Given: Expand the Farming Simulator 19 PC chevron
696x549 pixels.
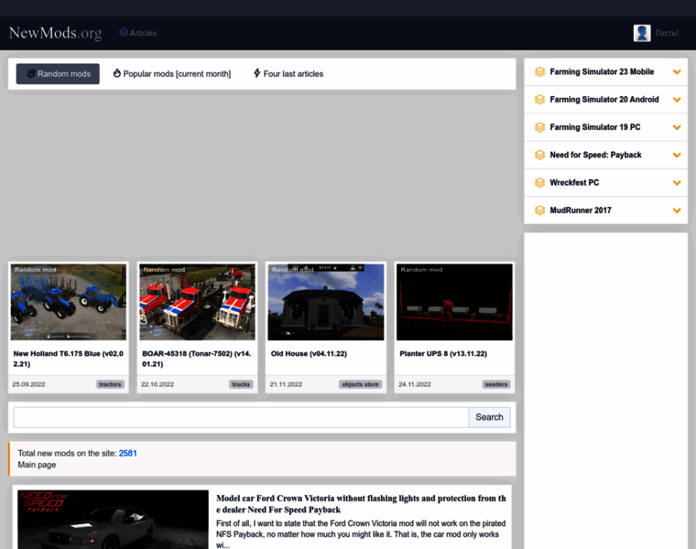Looking at the screenshot, I should [x=677, y=127].
